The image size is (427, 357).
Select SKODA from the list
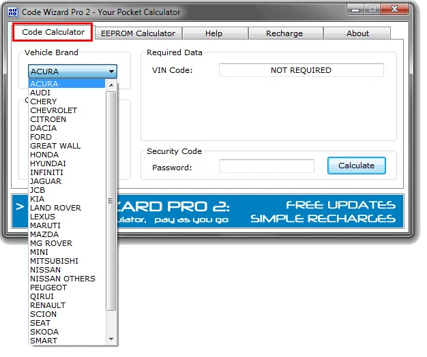point(67,332)
